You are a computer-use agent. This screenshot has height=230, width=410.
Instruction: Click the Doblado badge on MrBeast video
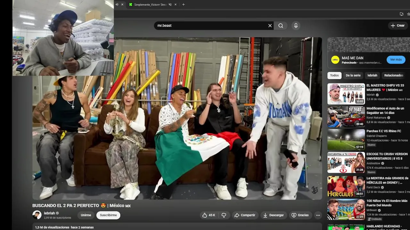coord(375,219)
